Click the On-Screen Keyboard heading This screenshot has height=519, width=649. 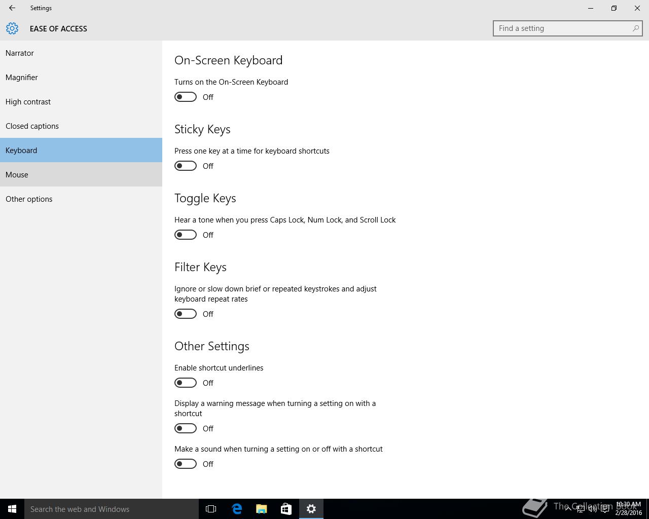click(x=228, y=60)
